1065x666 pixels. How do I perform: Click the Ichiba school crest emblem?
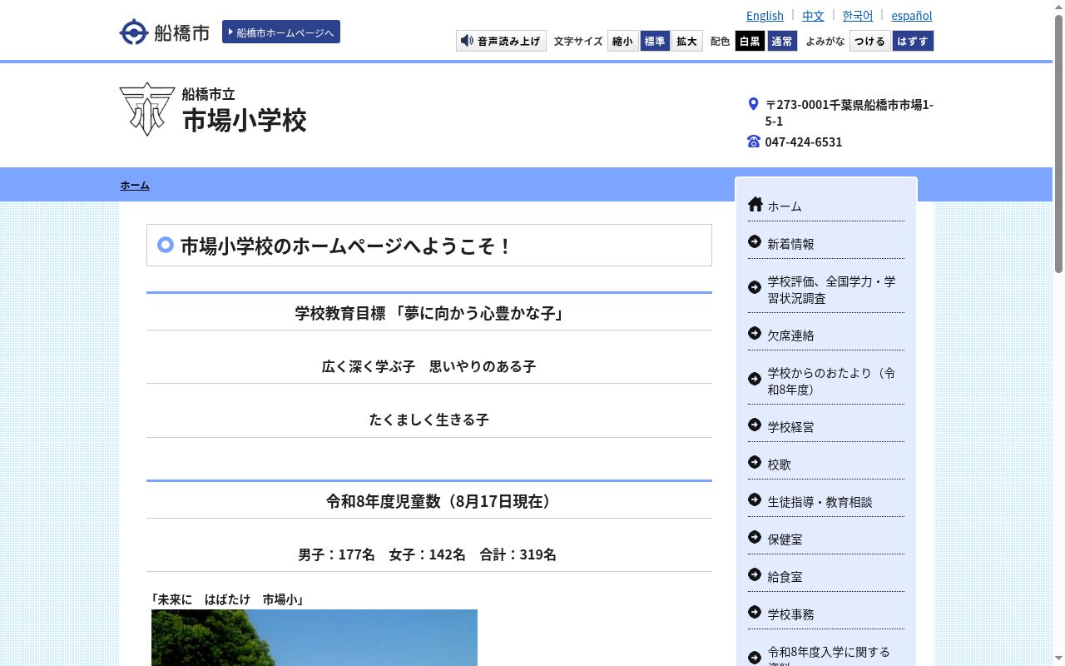147,109
